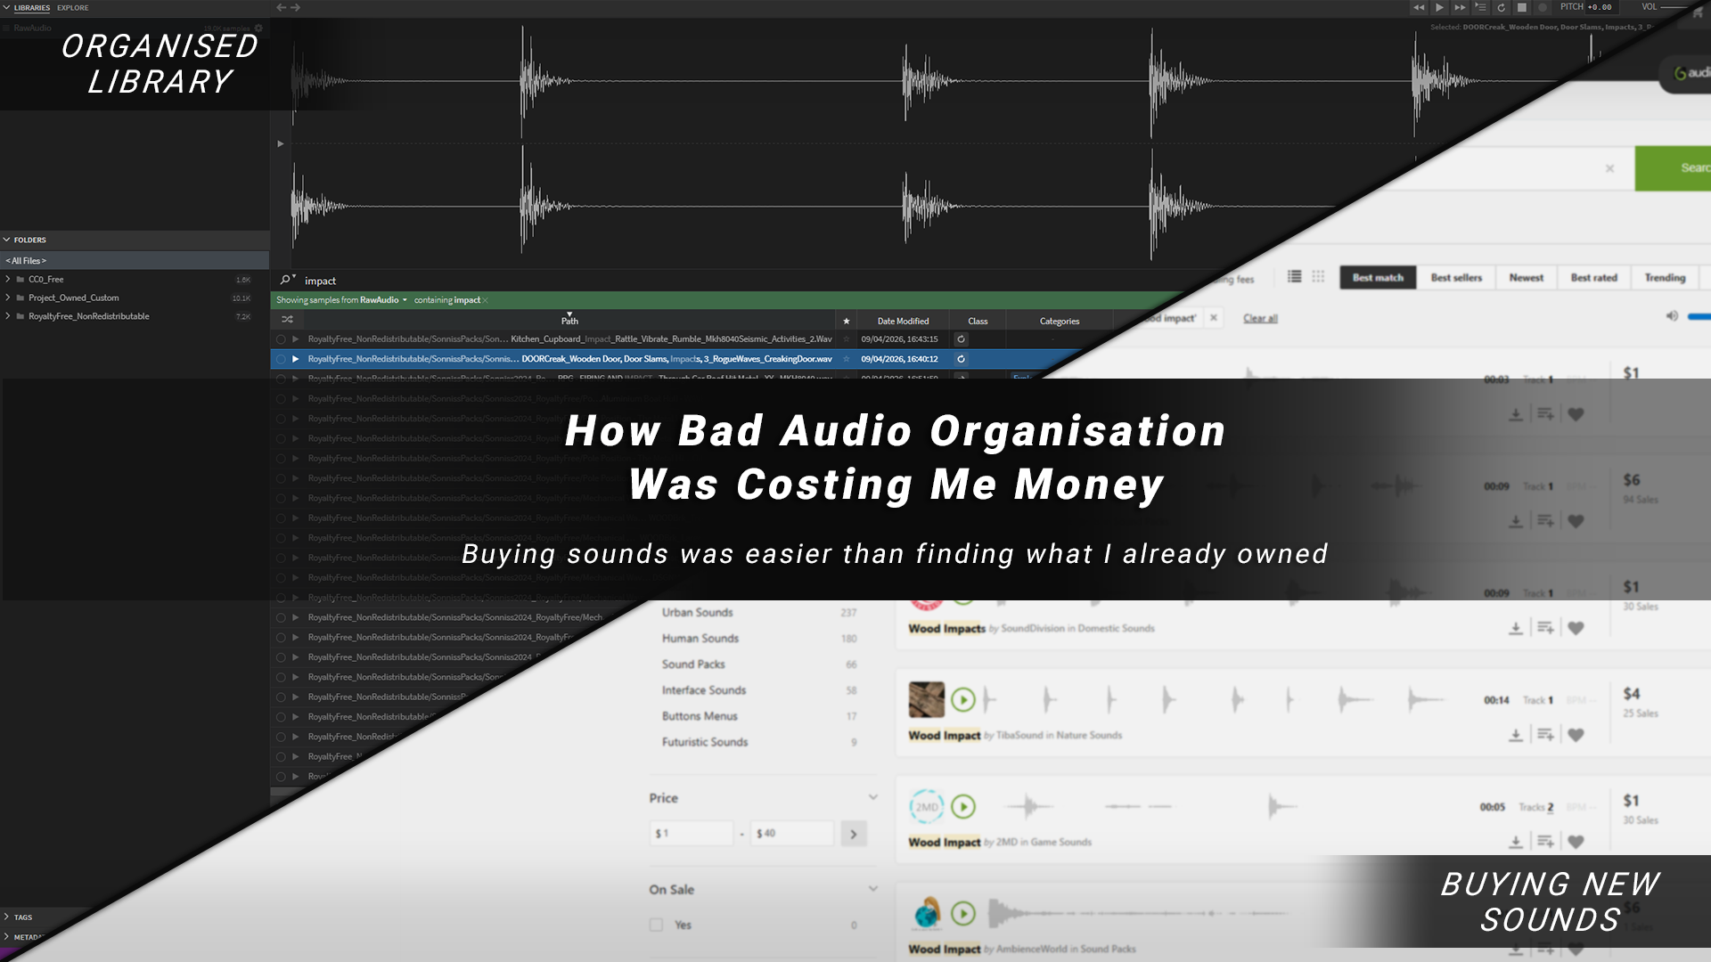1711x962 pixels.
Task: Open the TibaSound author link
Action: point(1019,736)
